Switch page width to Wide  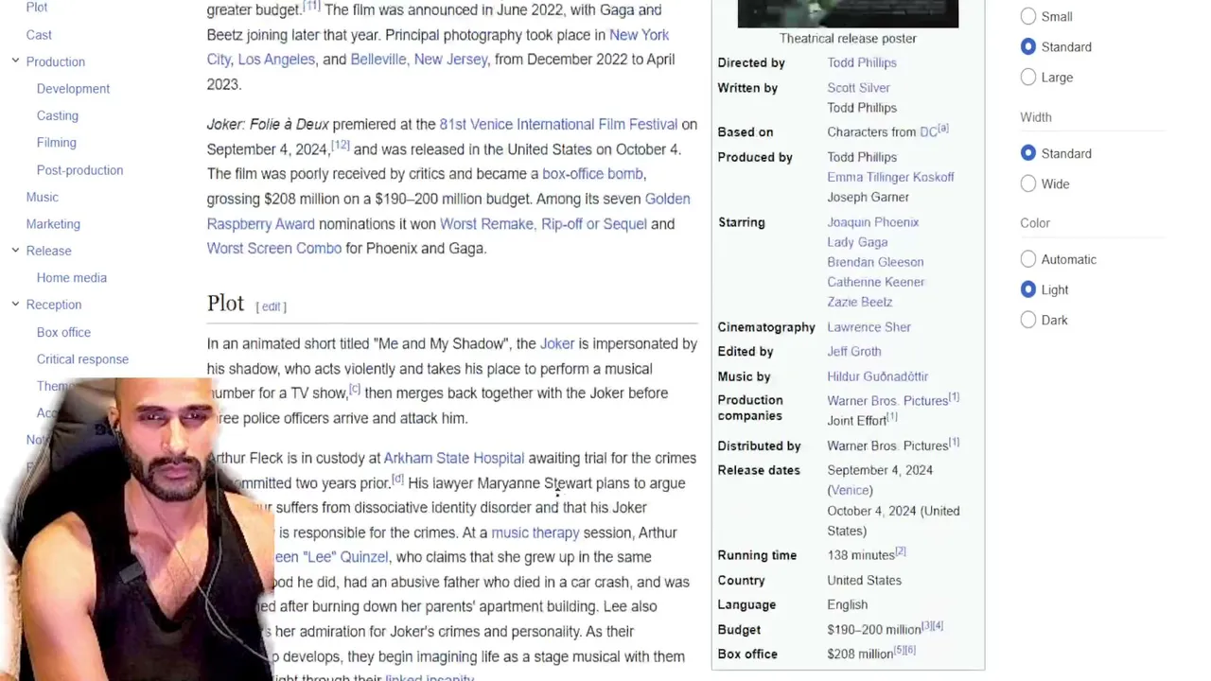coord(1028,183)
